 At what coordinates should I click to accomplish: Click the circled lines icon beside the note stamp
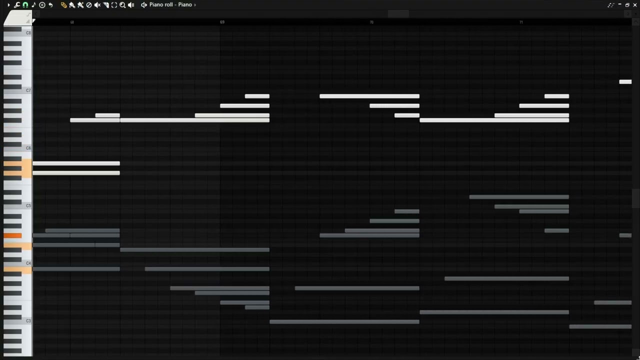42,5
